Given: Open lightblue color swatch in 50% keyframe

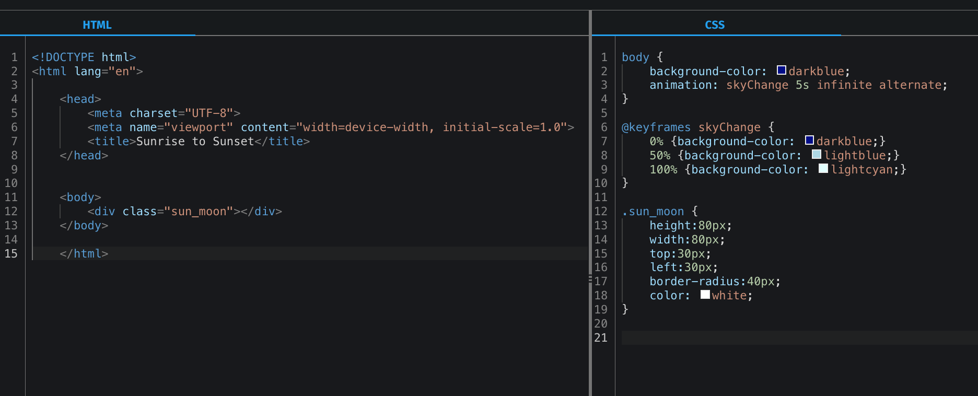Looking at the screenshot, I should (x=817, y=154).
